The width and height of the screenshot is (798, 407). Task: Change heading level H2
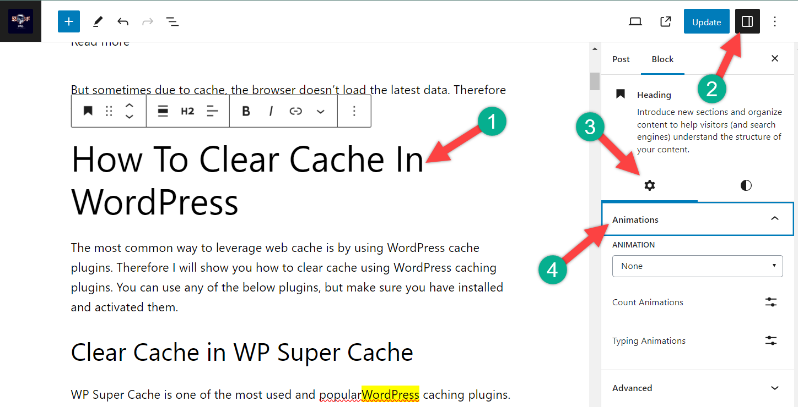pos(187,111)
